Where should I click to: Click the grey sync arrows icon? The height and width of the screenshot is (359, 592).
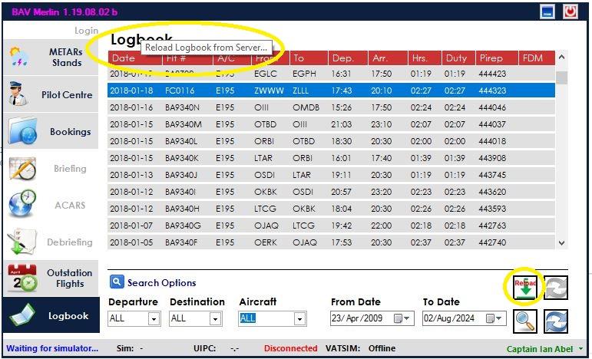coord(556,288)
